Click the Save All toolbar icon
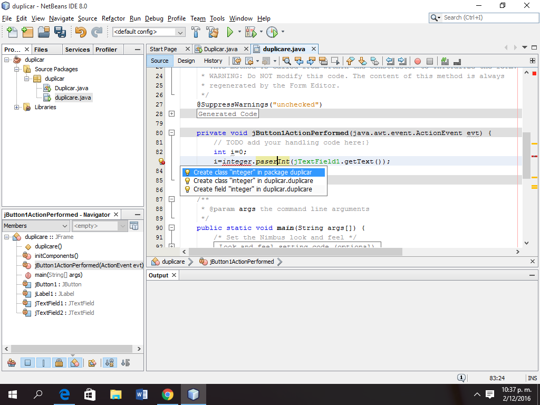 click(60, 32)
